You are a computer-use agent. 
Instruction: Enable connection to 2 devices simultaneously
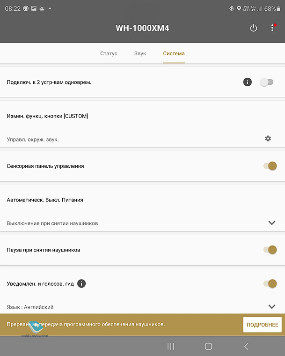267,82
